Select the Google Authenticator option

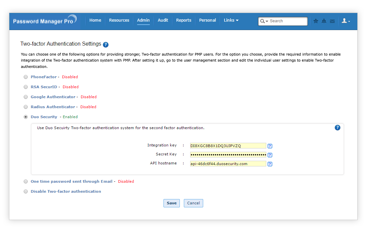26,97
